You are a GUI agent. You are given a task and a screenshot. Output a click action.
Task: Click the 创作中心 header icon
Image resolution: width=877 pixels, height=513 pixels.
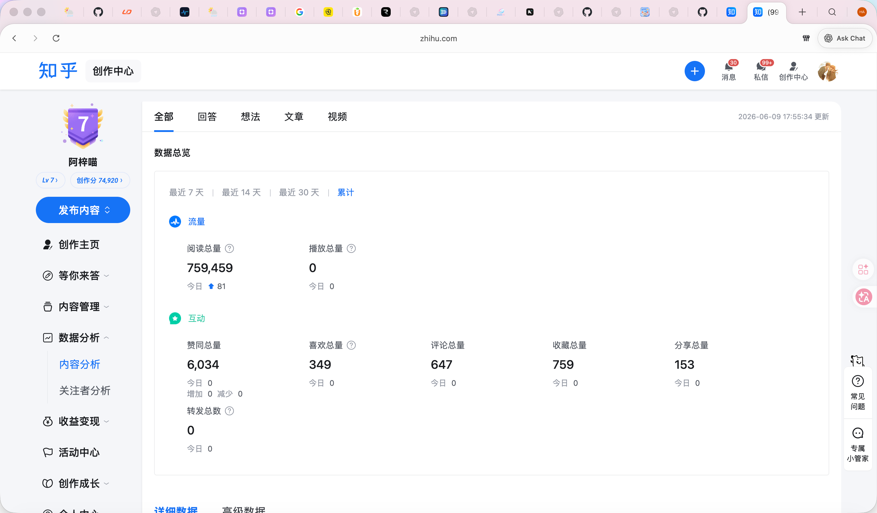click(x=793, y=70)
